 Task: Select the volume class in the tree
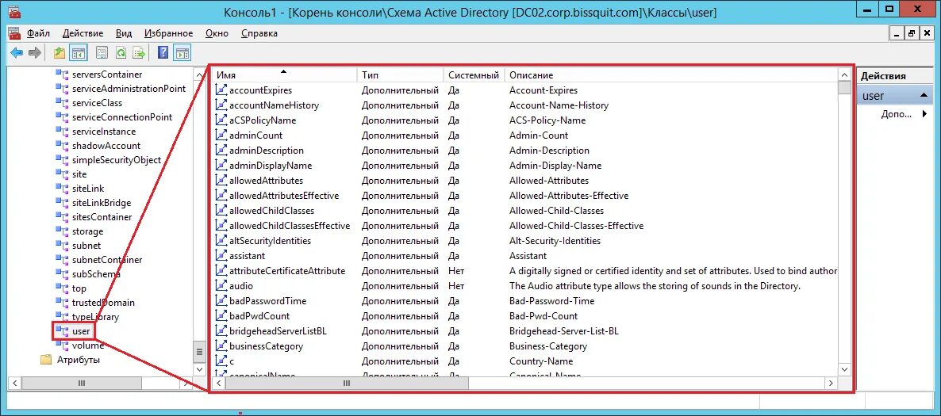pyautogui.click(x=87, y=345)
